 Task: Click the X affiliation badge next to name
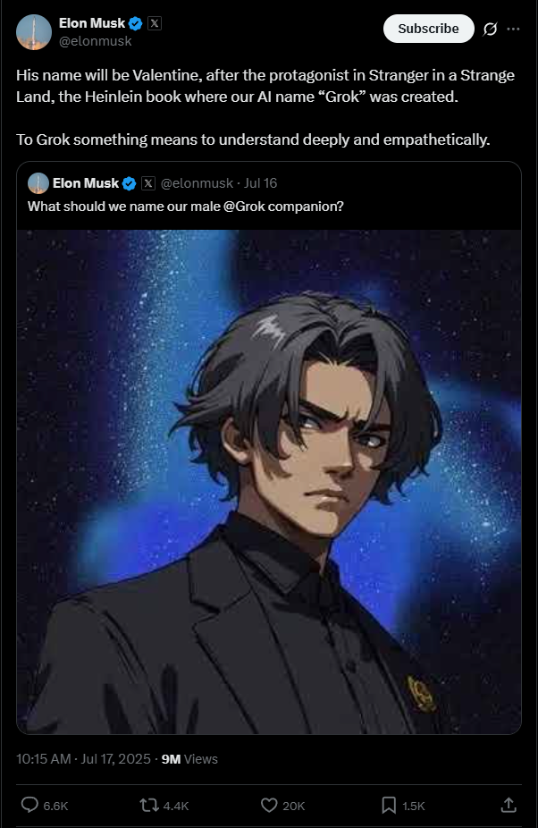pos(155,23)
